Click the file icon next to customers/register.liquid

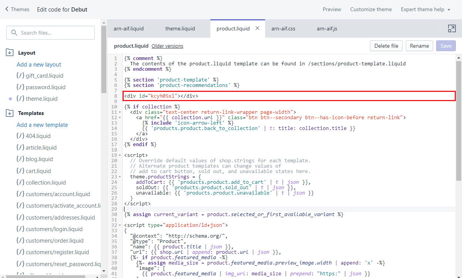point(20,252)
